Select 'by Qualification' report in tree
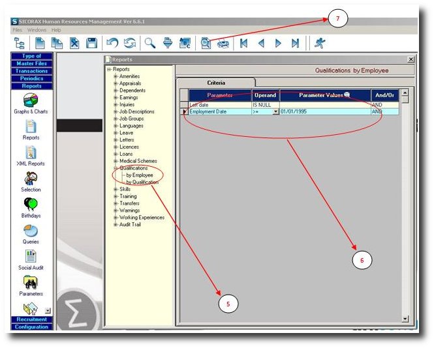This screenshot has width=434, height=348. click(142, 182)
